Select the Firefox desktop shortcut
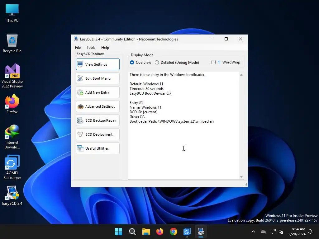 coord(12,104)
